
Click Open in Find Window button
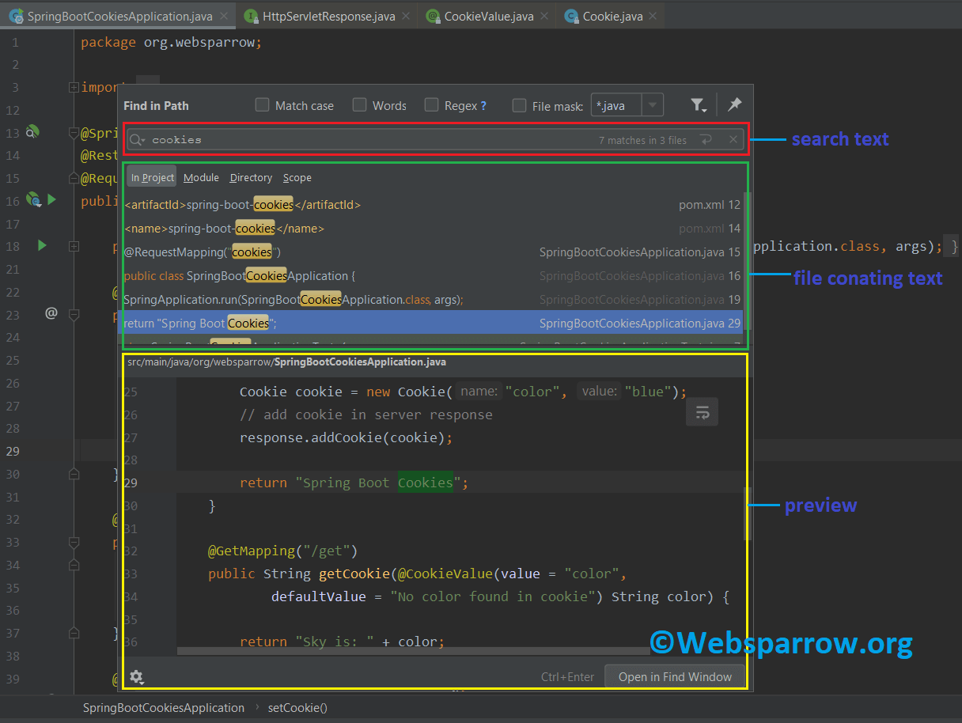[675, 677]
